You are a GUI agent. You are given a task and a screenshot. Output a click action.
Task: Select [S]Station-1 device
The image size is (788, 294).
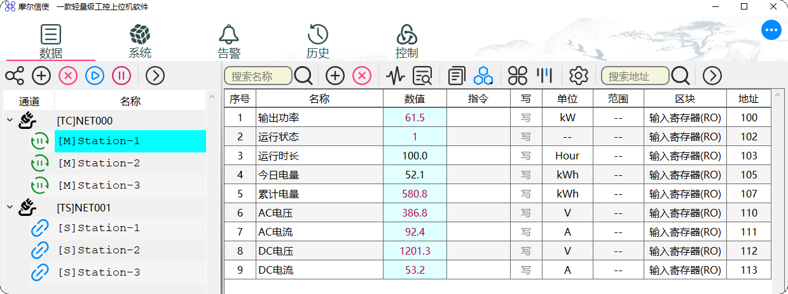pos(130,228)
